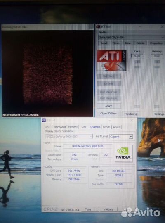165x223 pixels.
Task: Open the Perf Level dropdown
Action: (x=121, y=137)
